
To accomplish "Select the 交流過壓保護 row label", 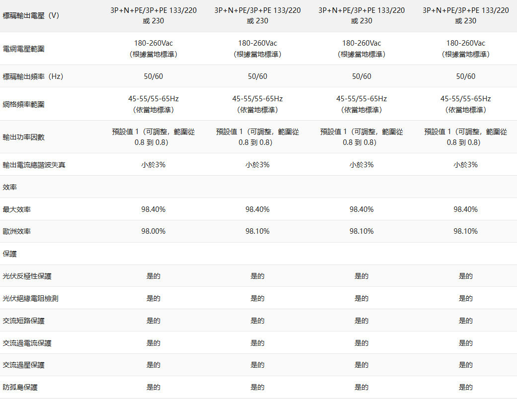I will click(x=24, y=365).
